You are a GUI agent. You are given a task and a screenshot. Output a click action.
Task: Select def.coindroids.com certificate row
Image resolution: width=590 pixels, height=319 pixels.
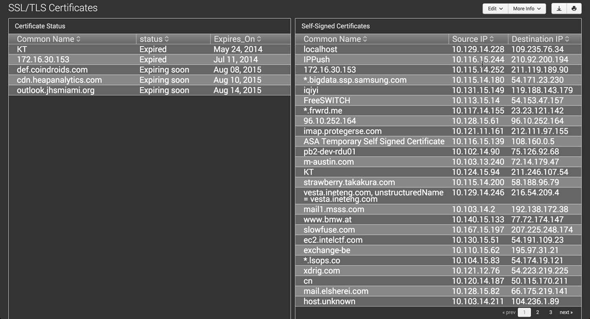tap(150, 70)
